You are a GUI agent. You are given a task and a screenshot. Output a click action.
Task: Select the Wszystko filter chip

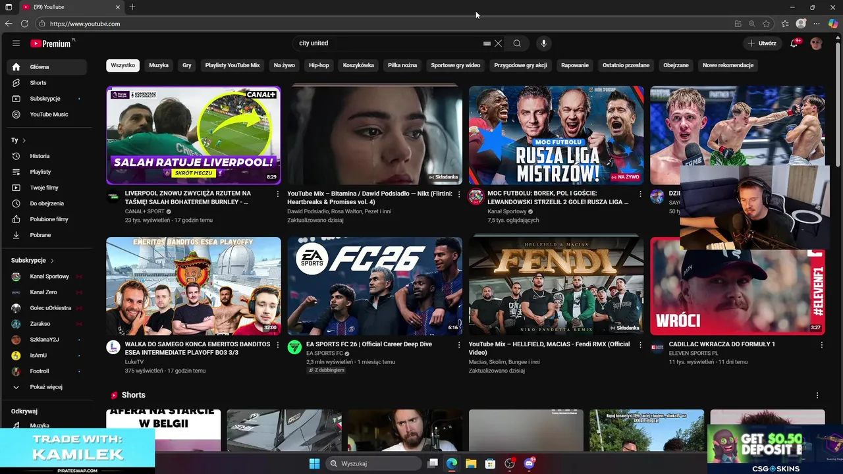(x=122, y=65)
